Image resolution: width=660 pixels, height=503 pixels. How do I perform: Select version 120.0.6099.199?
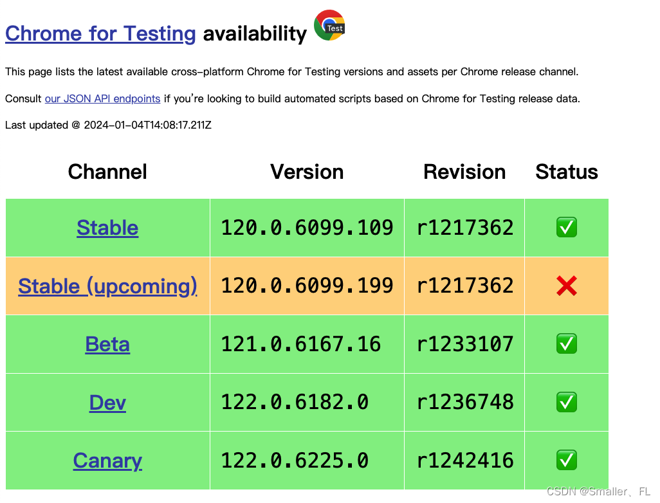point(307,286)
